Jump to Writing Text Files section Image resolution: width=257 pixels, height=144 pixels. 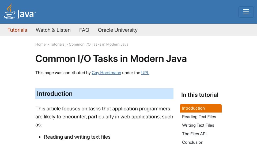198,125
